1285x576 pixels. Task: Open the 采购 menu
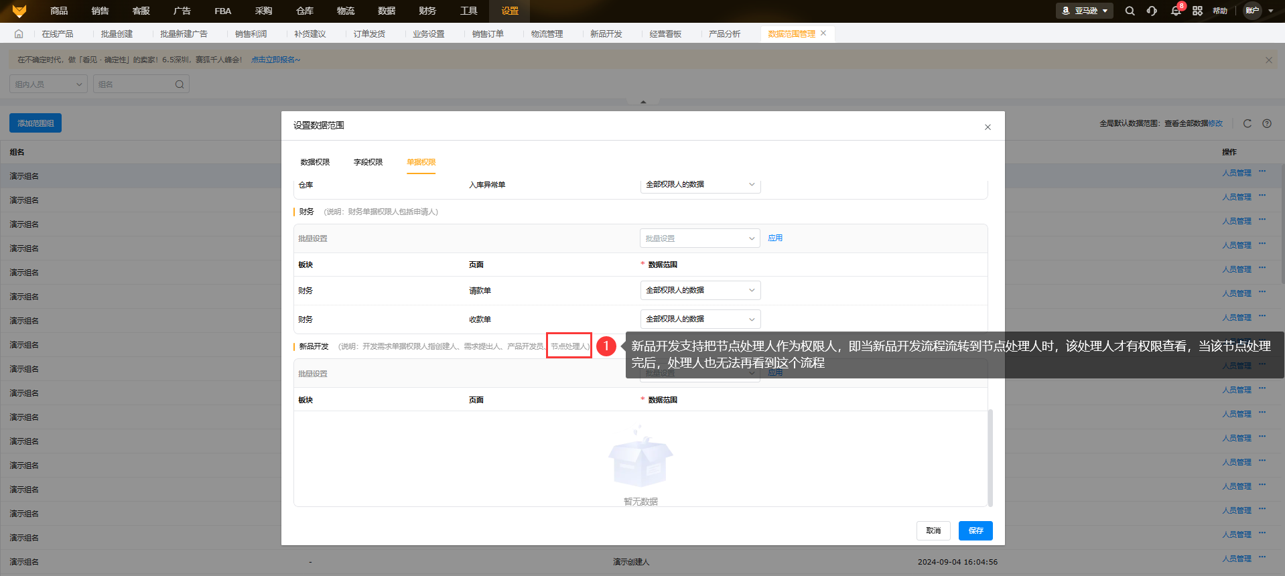pyautogui.click(x=263, y=11)
